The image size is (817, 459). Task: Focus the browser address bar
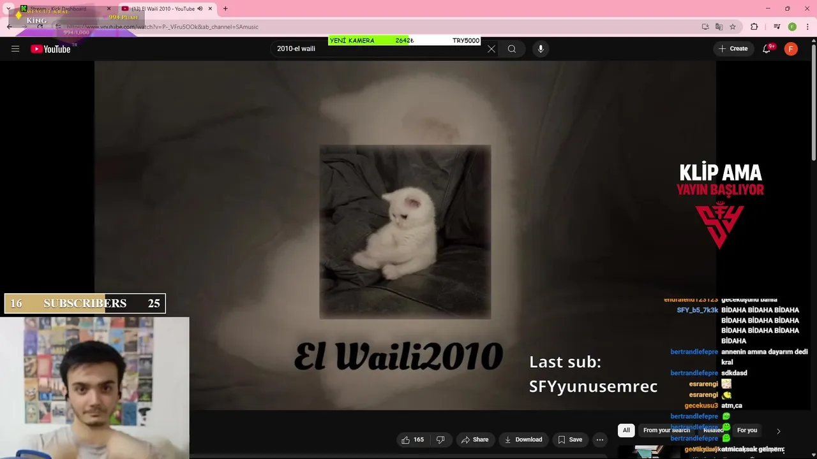(377, 27)
